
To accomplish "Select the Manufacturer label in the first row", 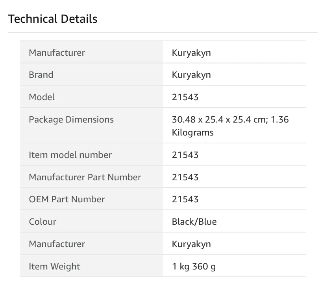I will pos(57,53).
